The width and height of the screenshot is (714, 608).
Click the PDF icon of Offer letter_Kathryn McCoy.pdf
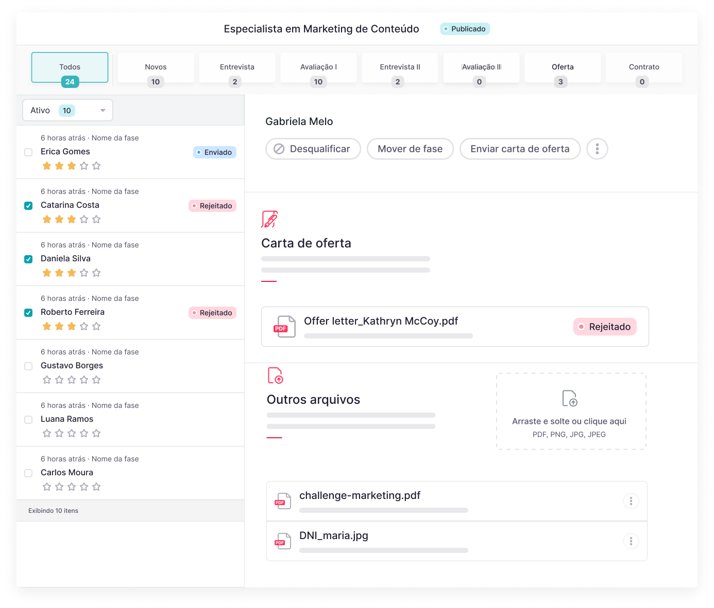tap(284, 327)
